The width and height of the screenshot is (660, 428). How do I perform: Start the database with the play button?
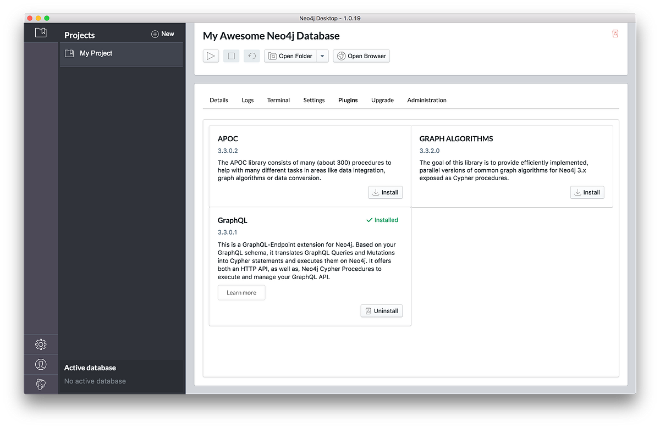pos(211,55)
